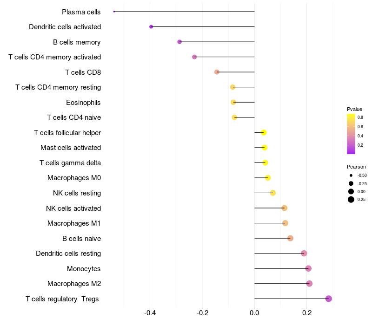Click the -0.4 x-axis tick label
Screen dimensions: 372x325
(150, 313)
